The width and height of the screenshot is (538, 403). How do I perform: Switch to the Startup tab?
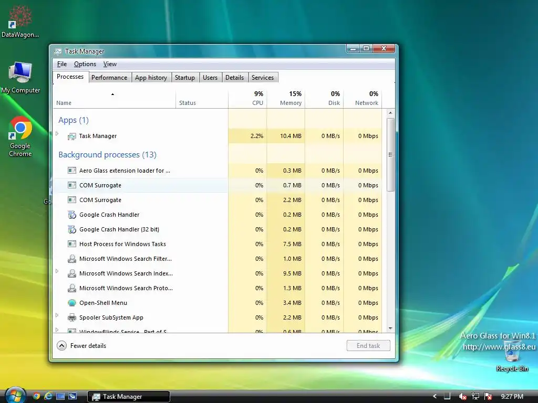pos(184,78)
